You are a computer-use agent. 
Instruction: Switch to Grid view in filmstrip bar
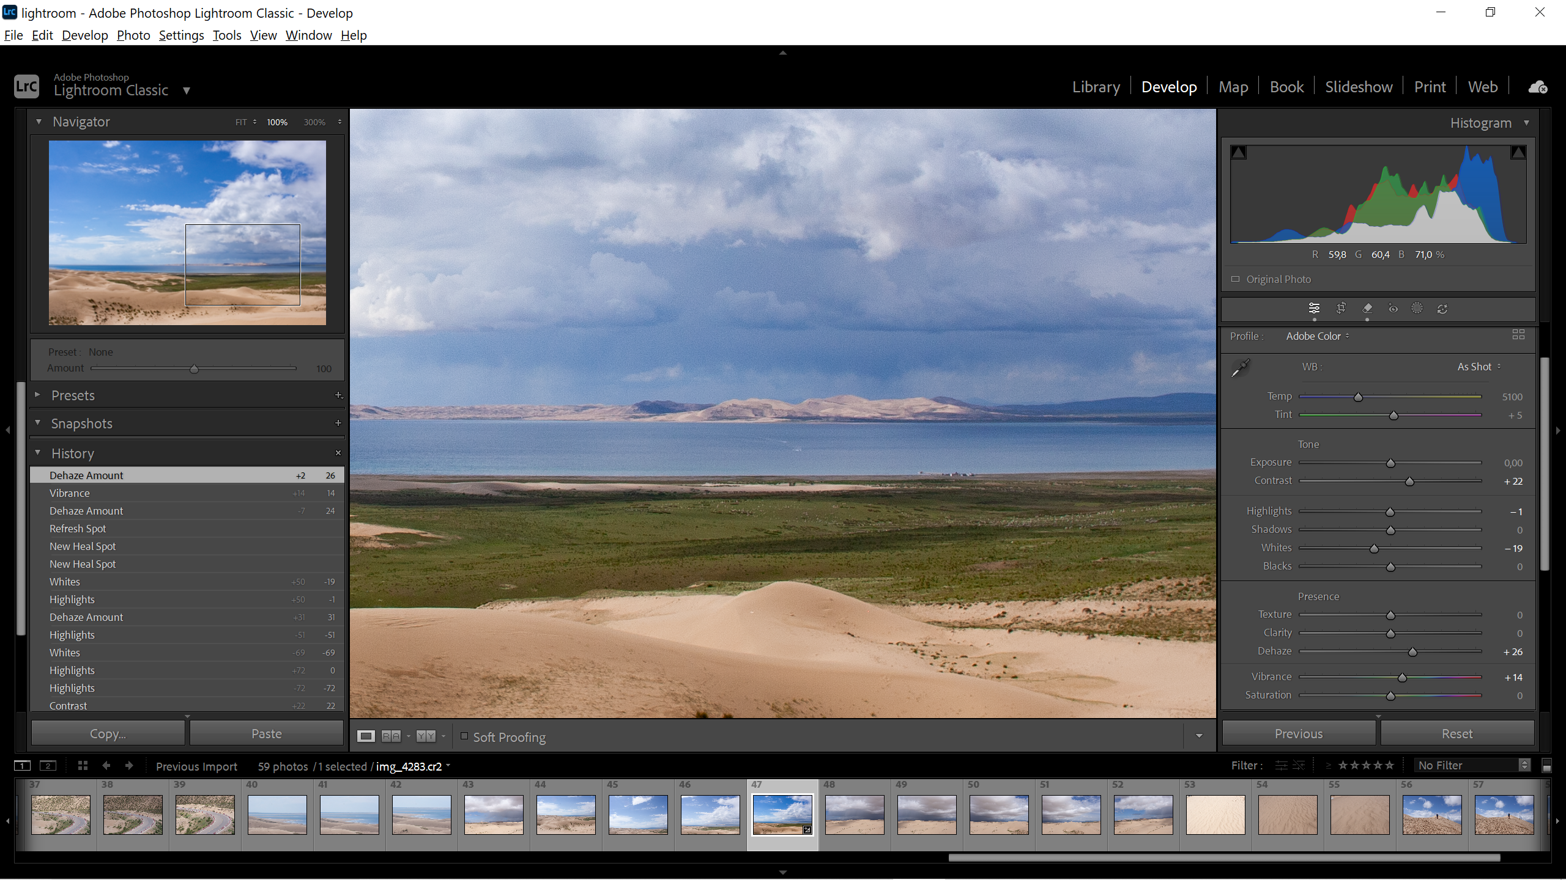(x=83, y=766)
